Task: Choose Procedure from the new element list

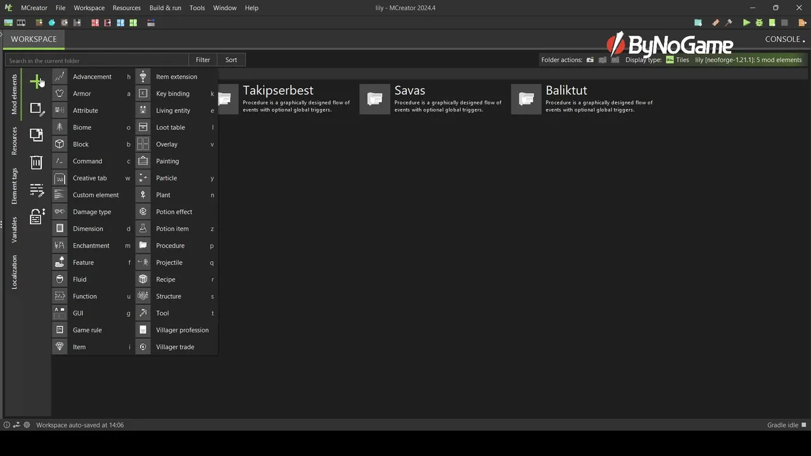Action: (176, 246)
